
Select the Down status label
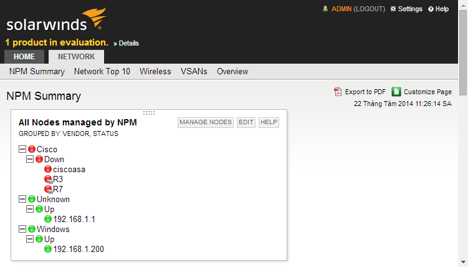[54, 159]
